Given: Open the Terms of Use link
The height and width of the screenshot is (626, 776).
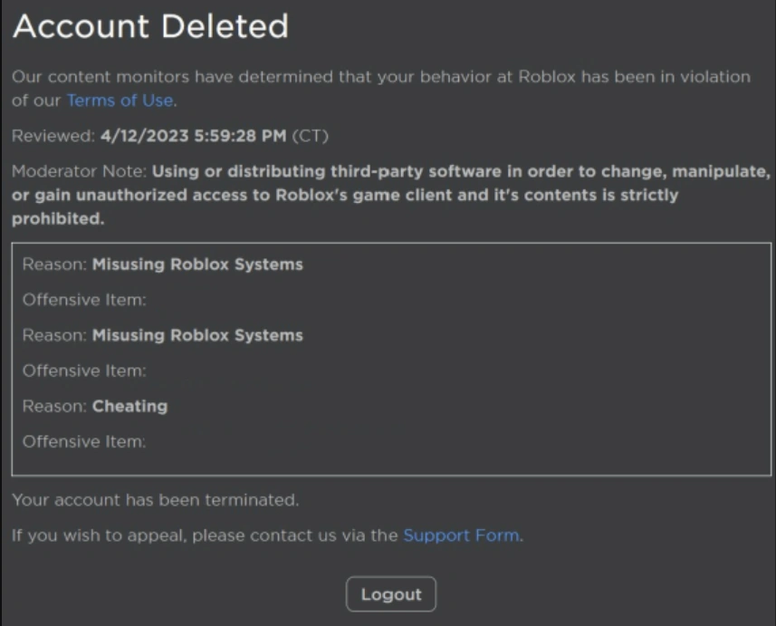Looking at the screenshot, I should click(120, 101).
